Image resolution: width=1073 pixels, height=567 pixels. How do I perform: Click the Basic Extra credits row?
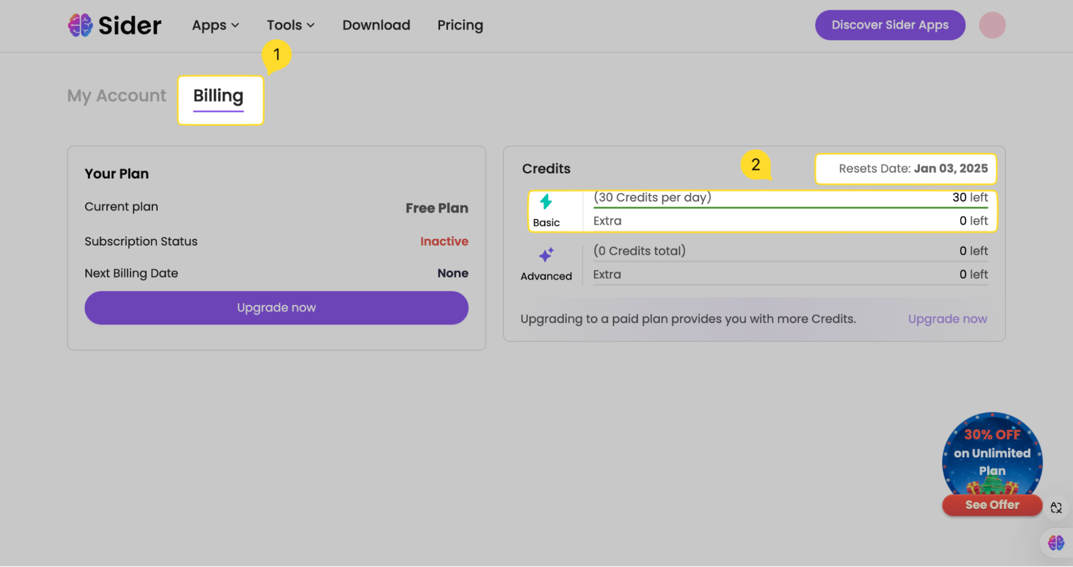pyautogui.click(x=790, y=221)
